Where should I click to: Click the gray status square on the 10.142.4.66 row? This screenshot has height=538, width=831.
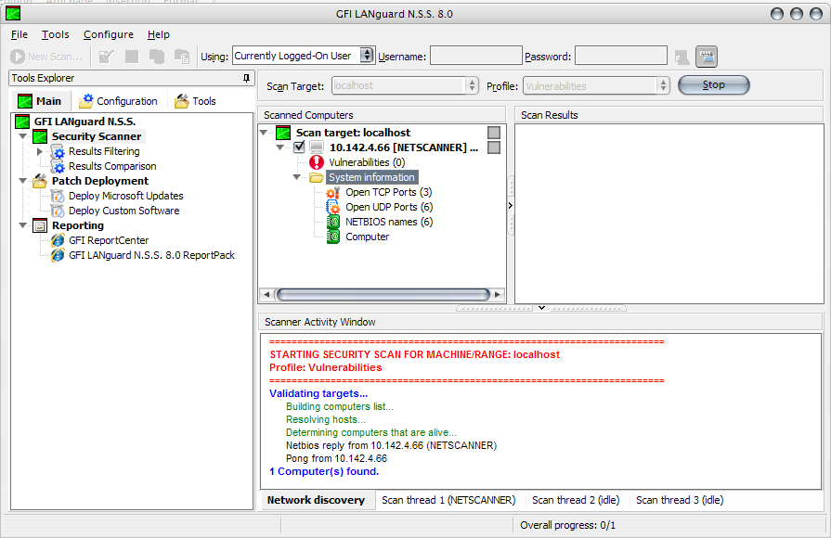point(494,147)
